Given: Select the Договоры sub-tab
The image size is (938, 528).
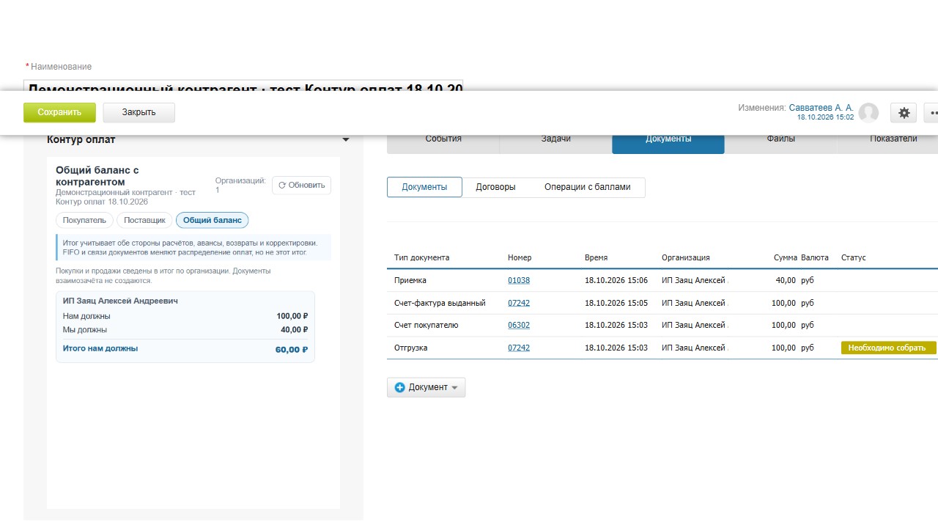Looking at the screenshot, I should (495, 187).
